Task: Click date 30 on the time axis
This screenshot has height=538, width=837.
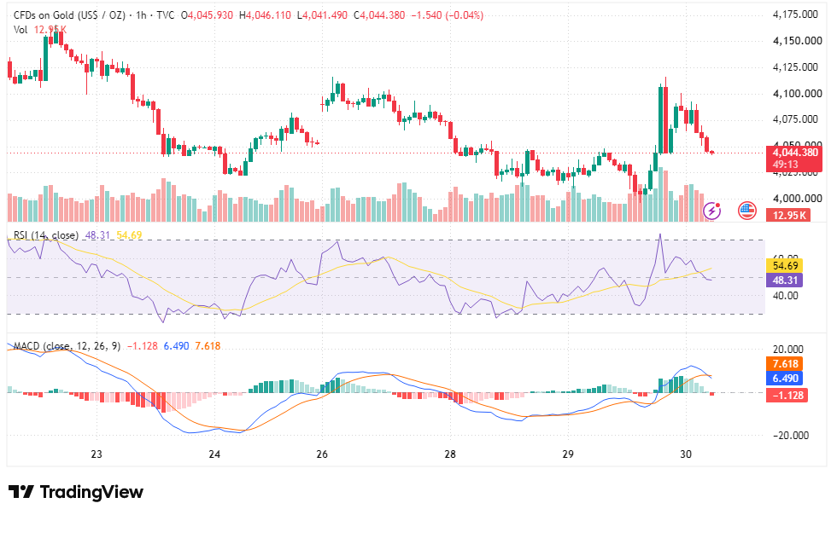Action: pyautogui.click(x=685, y=454)
